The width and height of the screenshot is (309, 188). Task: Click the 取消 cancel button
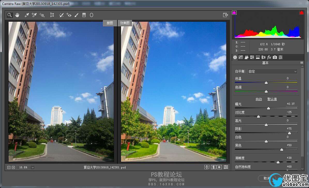coord(266,178)
